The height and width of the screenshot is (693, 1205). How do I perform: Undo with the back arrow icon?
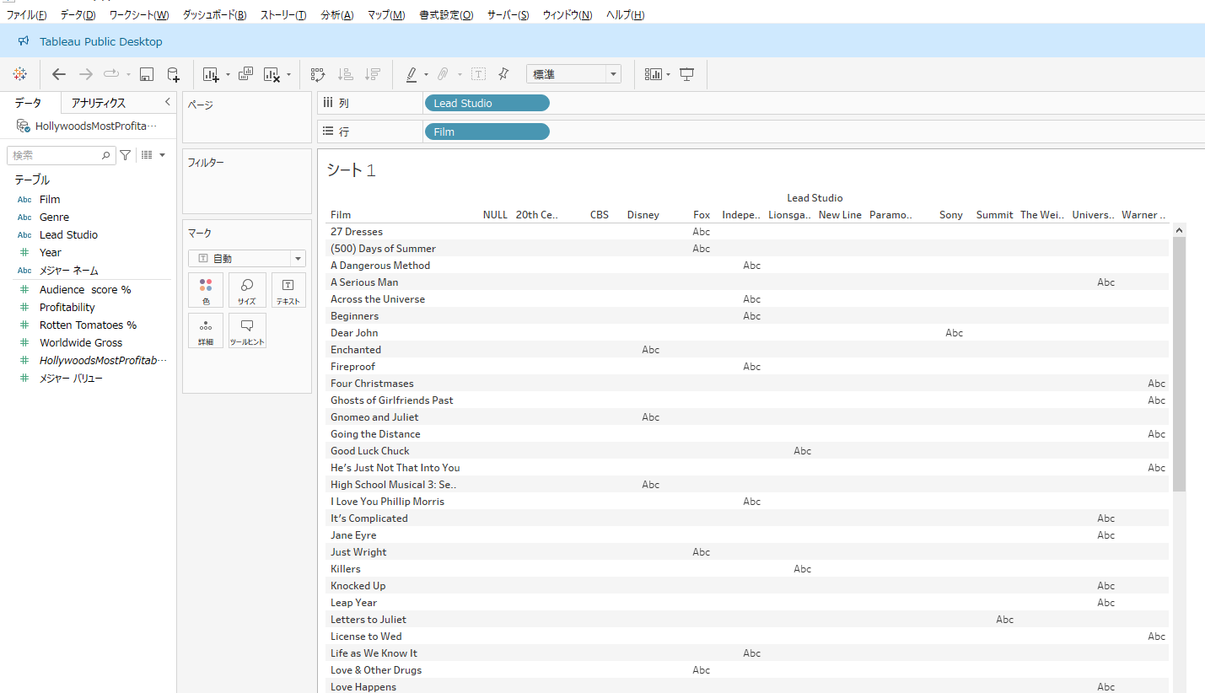58,74
